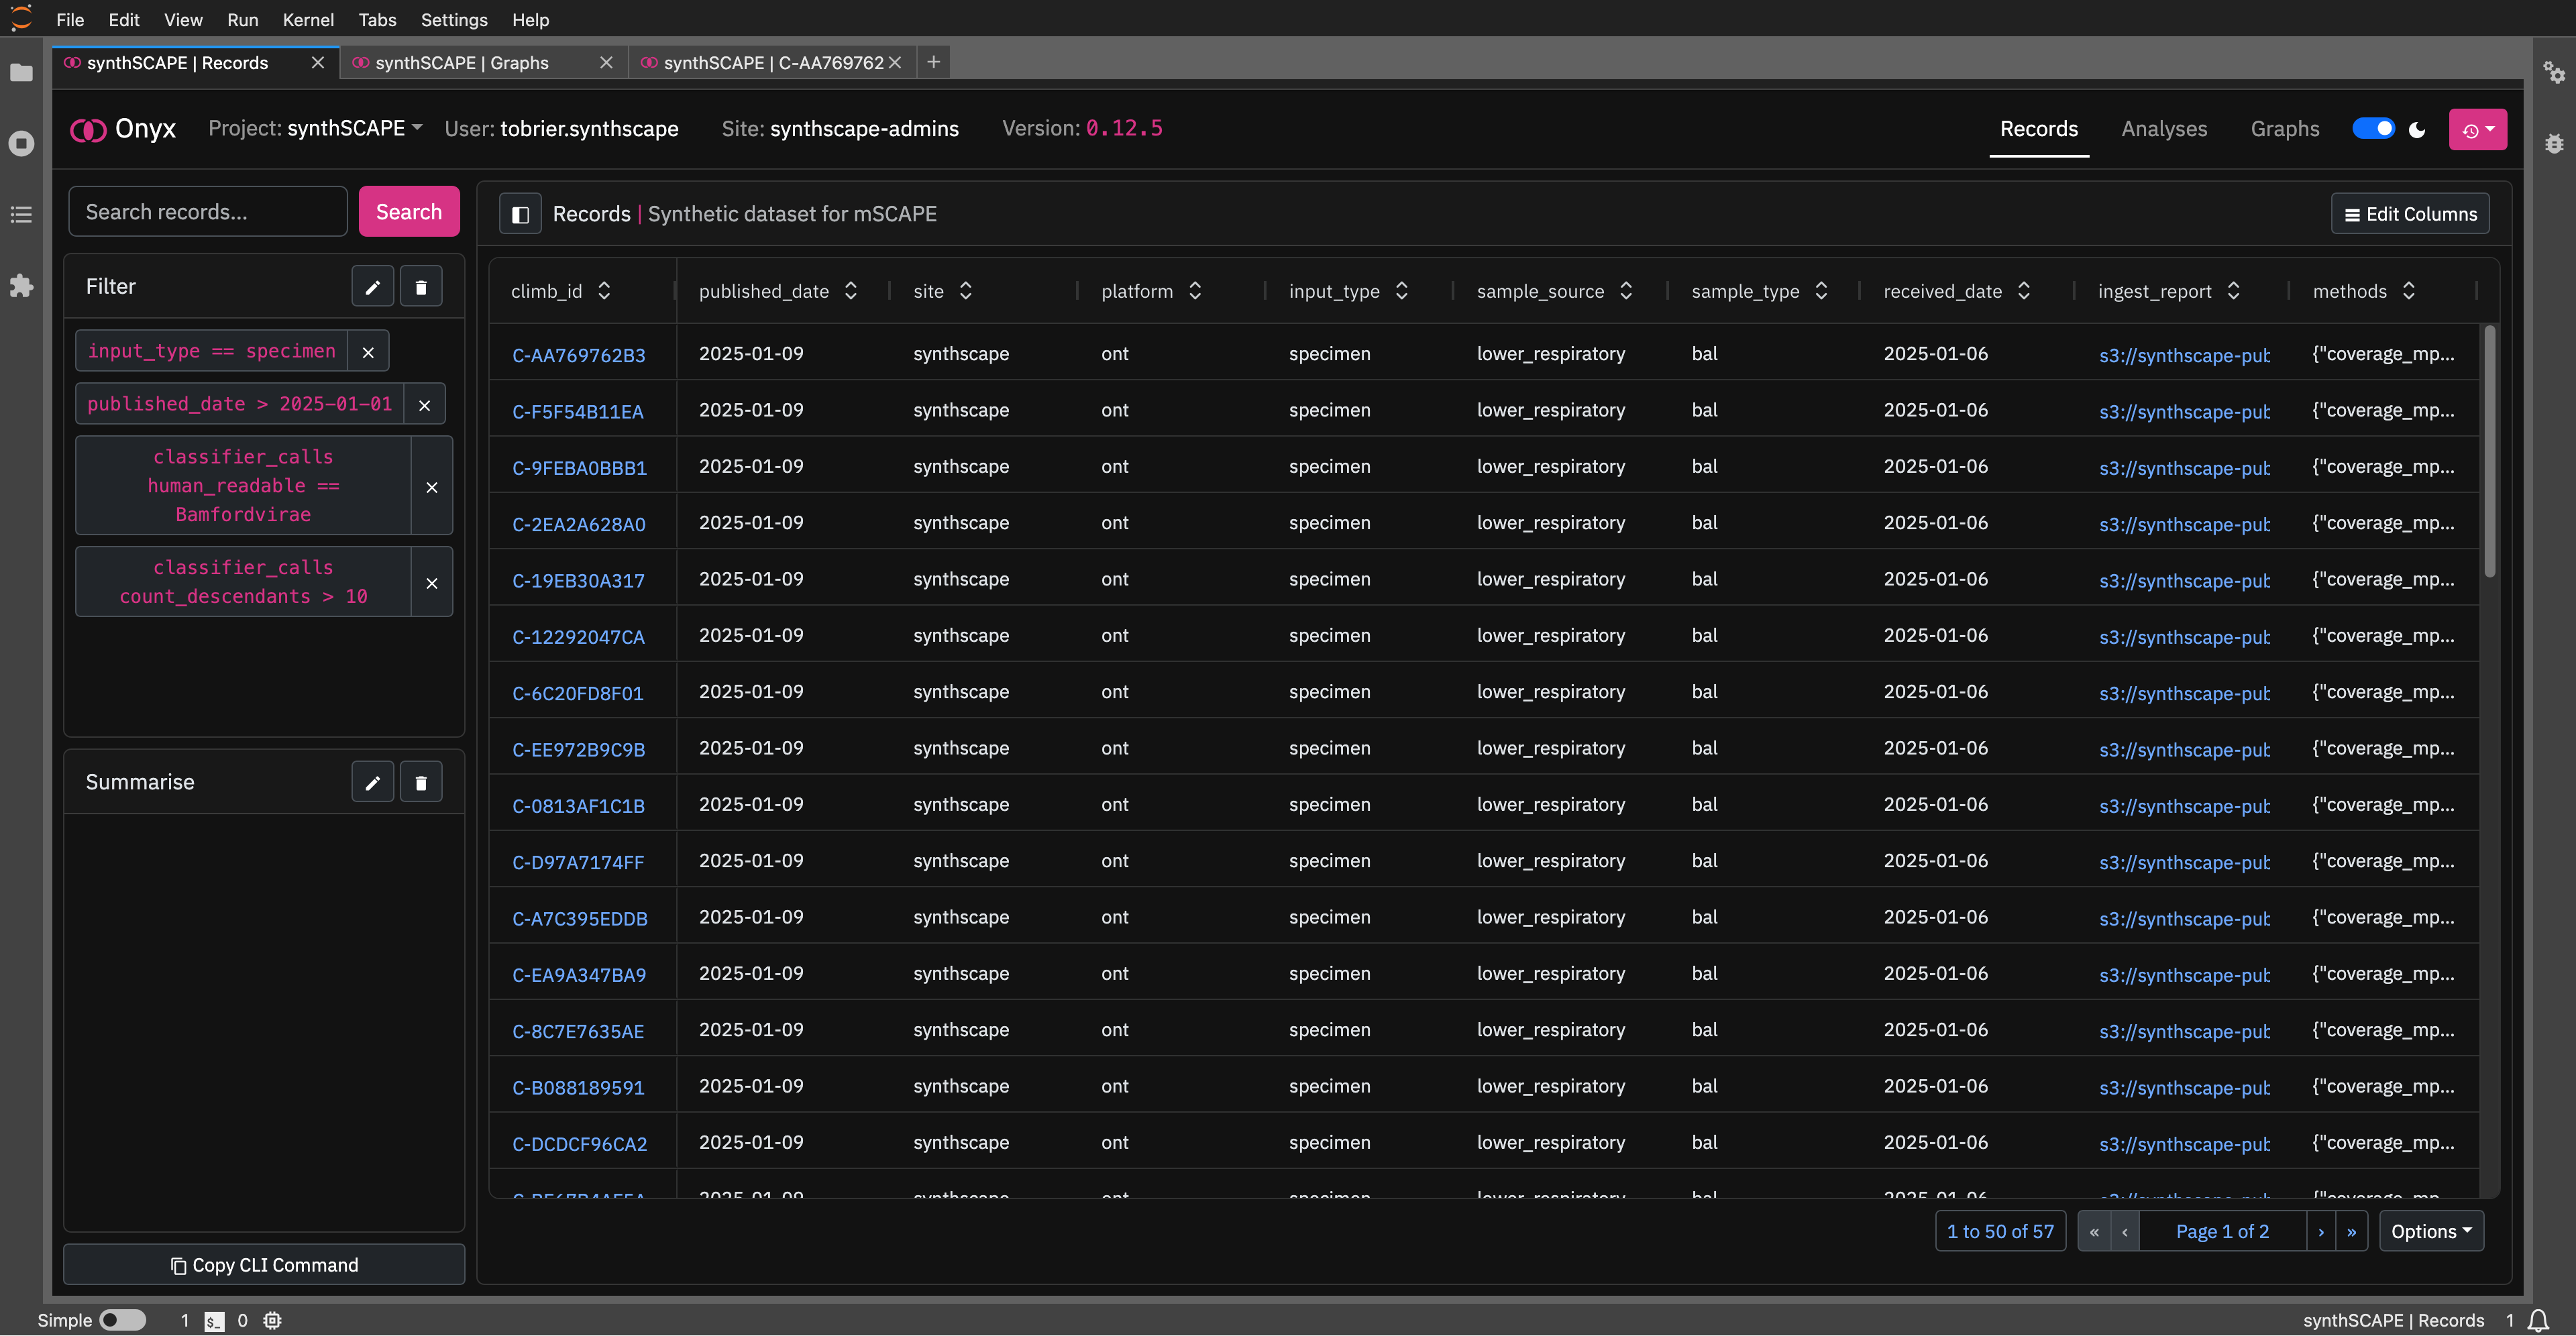Go to the first page with double-left arrow
The height and width of the screenshot is (1336, 2576).
(x=2094, y=1232)
